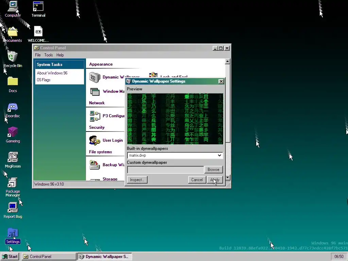Click the System Tasks header
This screenshot has height=261, width=348.
(59, 65)
